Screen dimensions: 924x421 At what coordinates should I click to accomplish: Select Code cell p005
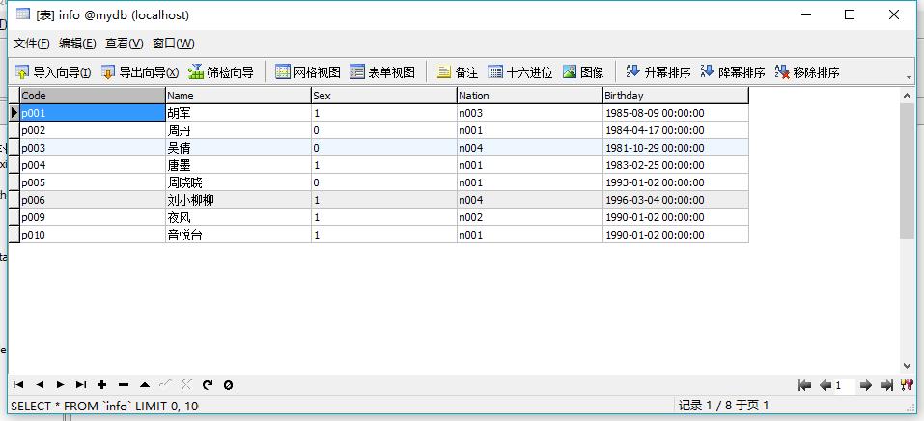point(93,182)
